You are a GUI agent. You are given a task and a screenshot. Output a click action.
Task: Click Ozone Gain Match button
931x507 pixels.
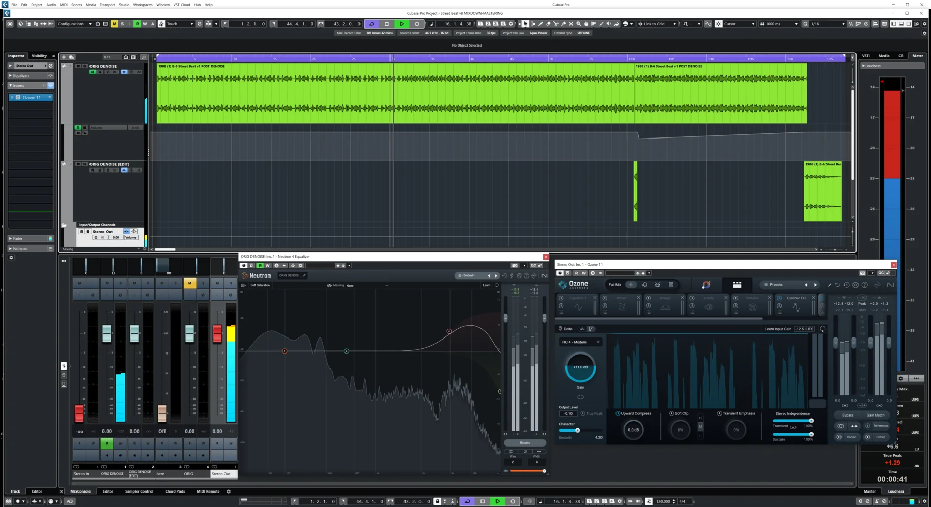[876, 415]
